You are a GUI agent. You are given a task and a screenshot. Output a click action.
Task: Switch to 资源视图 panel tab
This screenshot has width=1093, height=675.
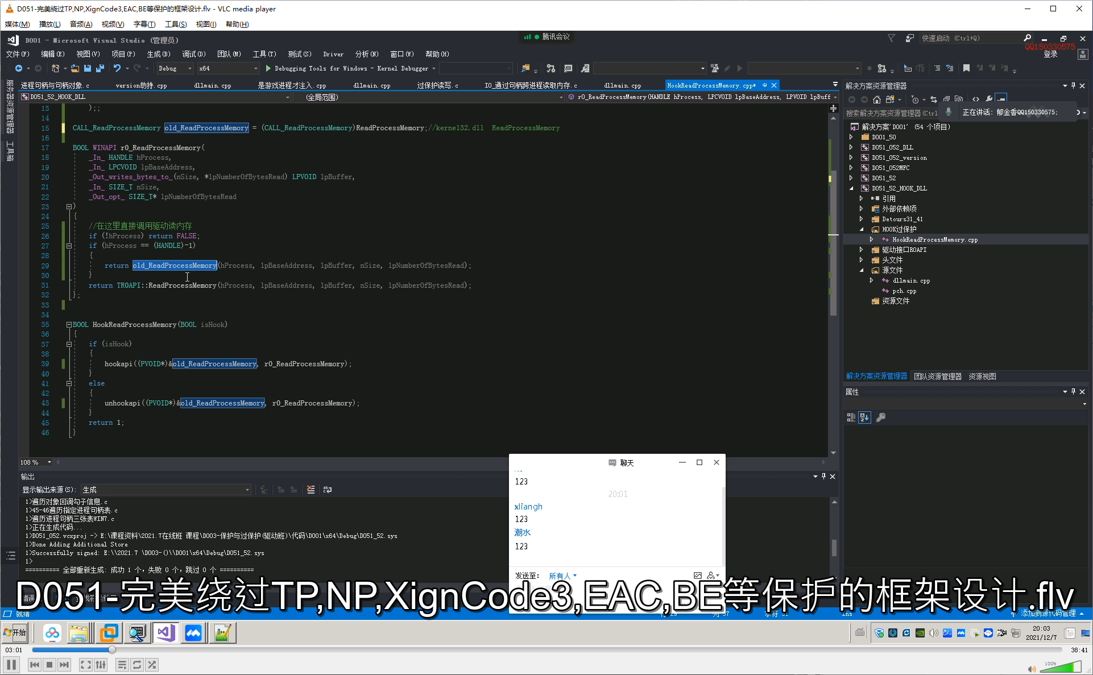[x=982, y=376]
